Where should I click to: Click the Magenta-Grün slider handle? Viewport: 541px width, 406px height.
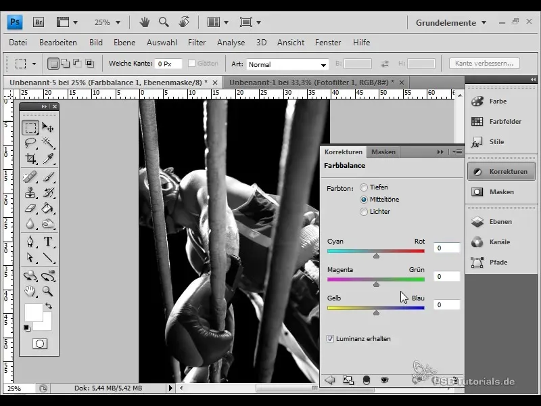click(x=376, y=284)
